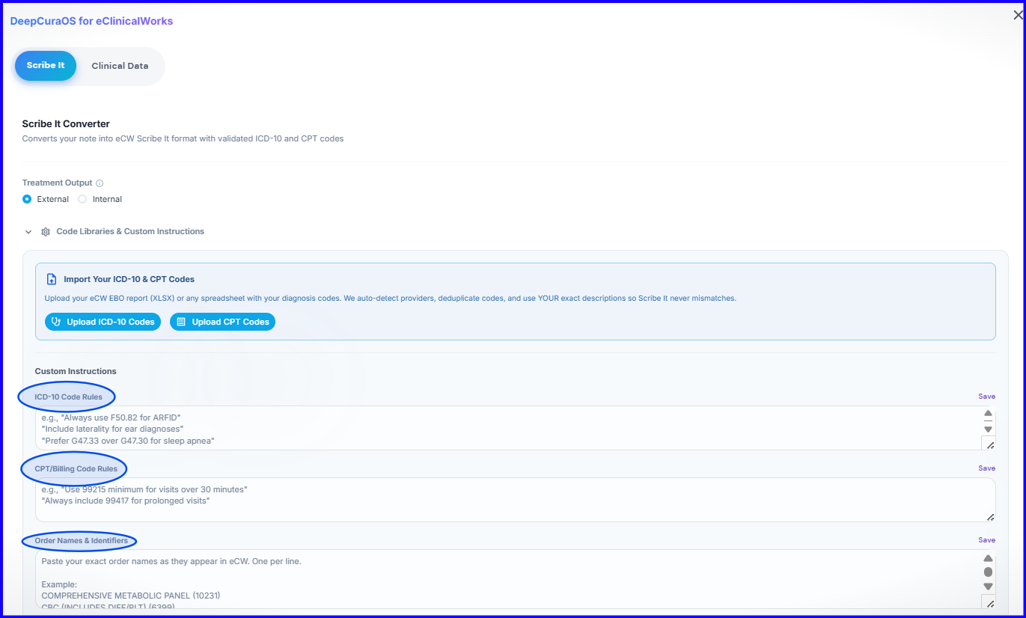Image resolution: width=1026 pixels, height=618 pixels.
Task: Click scroll down arrow in ICD-10 Code Rules box
Action: click(988, 429)
